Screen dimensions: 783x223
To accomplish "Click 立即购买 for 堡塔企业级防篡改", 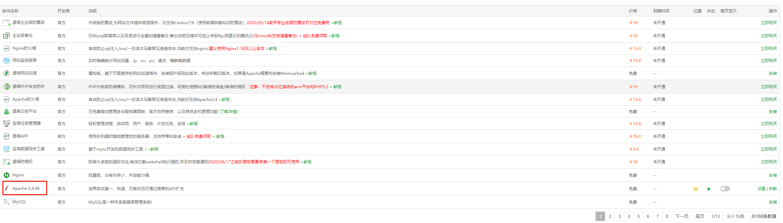I will click(x=769, y=23).
